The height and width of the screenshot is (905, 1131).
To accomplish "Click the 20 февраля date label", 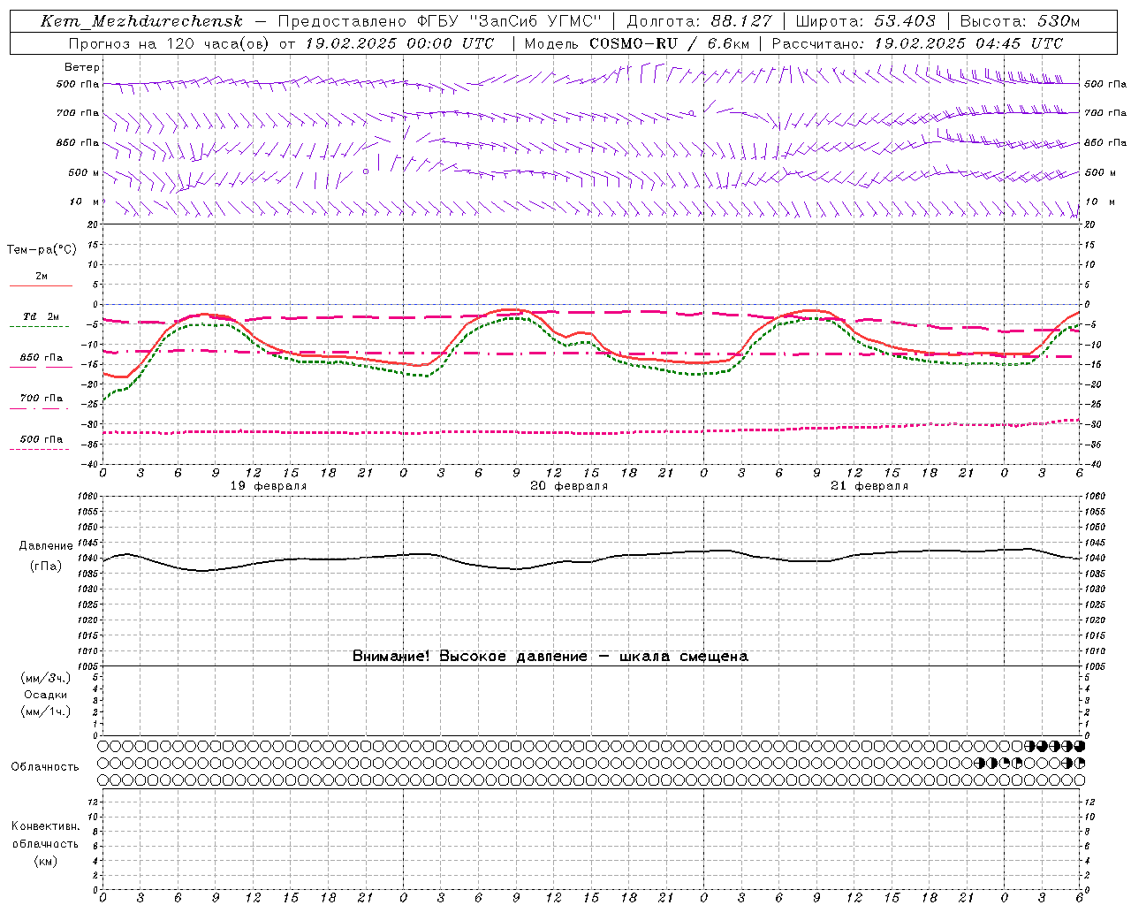I will (x=569, y=486).
